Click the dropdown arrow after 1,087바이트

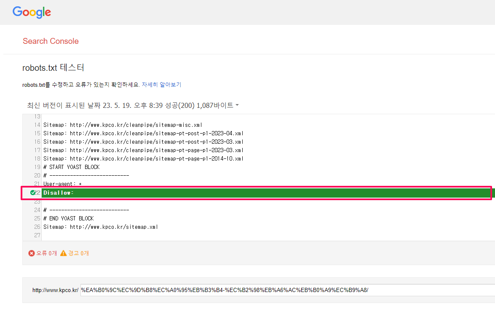[x=237, y=105]
